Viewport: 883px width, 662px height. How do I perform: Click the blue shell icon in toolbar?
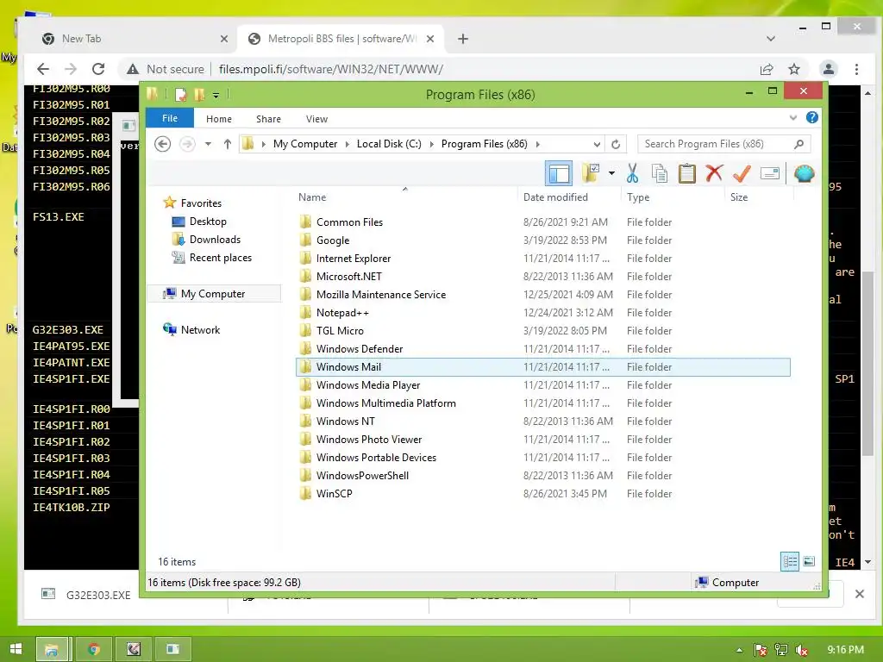click(x=805, y=173)
